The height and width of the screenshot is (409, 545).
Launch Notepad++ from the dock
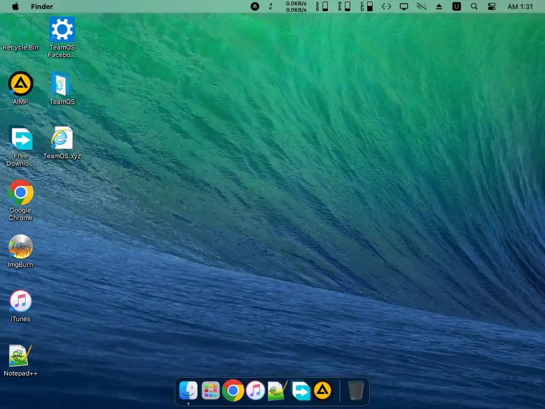click(x=278, y=390)
